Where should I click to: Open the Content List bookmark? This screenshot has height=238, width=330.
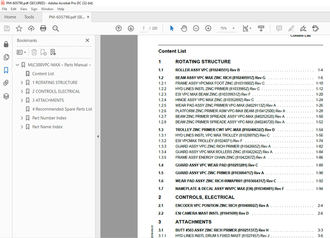point(43,73)
